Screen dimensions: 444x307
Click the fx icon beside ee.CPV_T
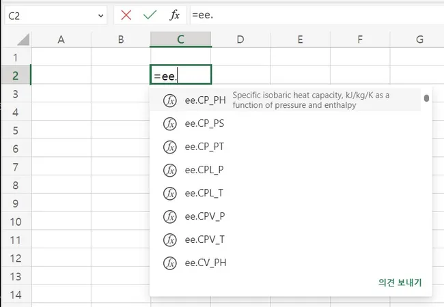pos(170,239)
